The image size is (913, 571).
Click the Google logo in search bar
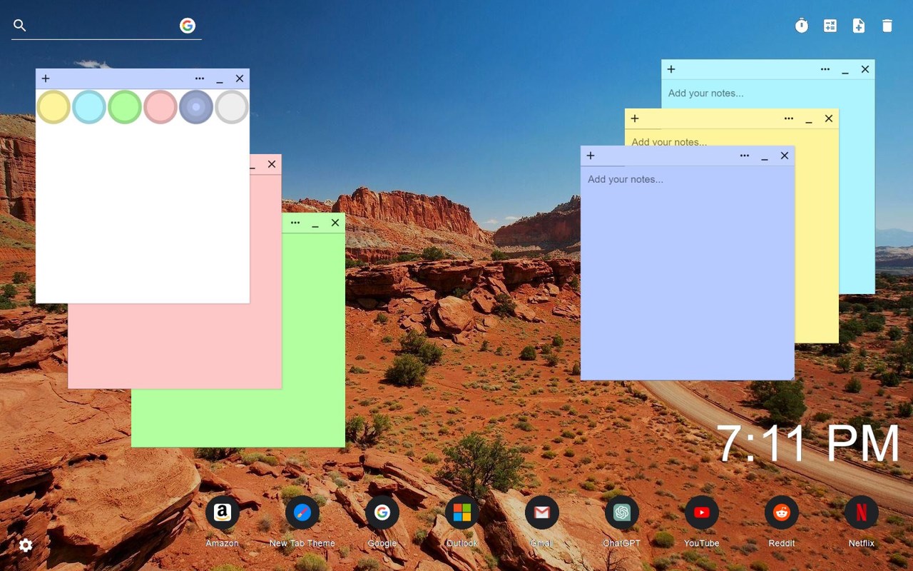click(188, 26)
